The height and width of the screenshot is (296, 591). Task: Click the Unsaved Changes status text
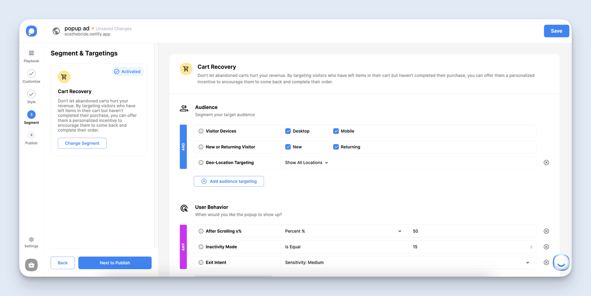tap(114, 29)
